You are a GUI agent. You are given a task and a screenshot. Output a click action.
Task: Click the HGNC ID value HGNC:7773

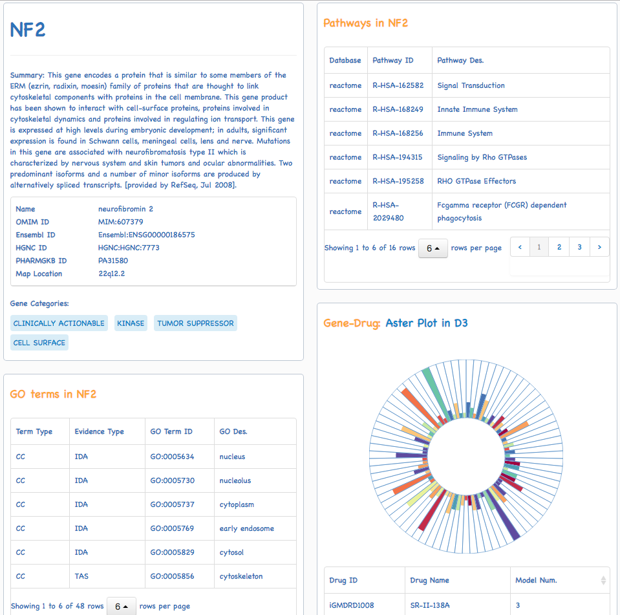click(129, 248)
